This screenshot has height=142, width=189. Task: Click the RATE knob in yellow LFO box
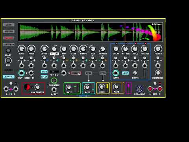click(102, 87)
